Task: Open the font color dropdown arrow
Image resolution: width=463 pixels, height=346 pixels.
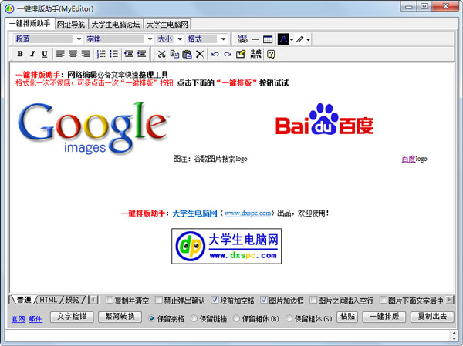Action: pos(292,39)
